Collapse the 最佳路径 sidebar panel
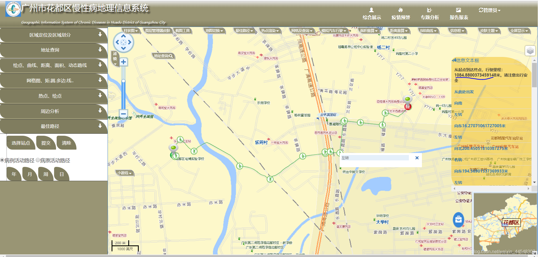 (x=54, y=126)
